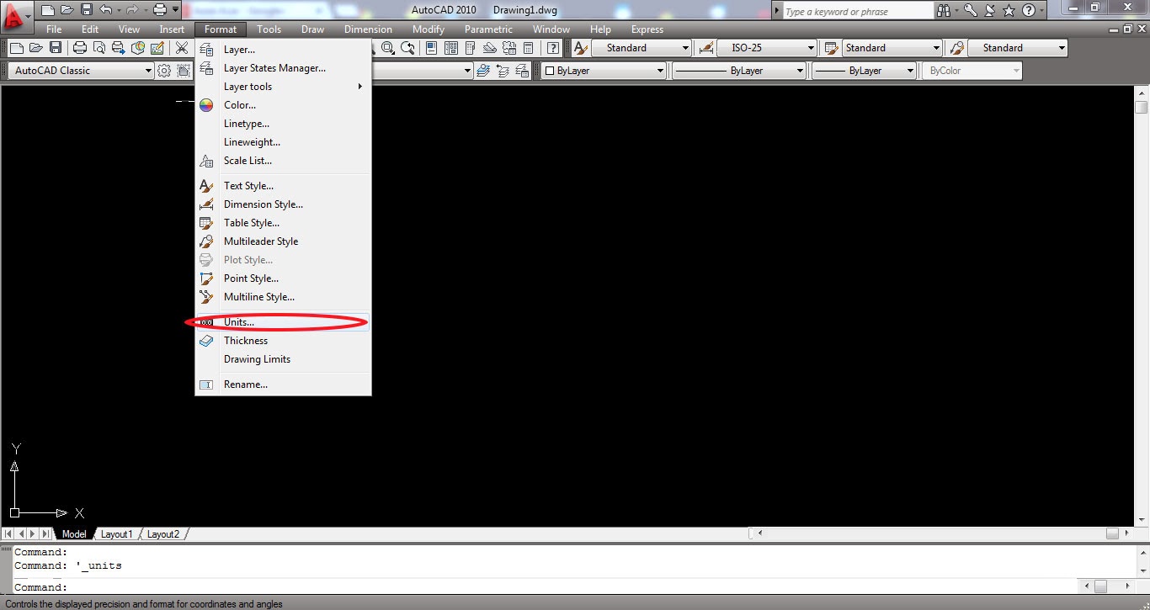Screen dimensions: 1150x610
Task: Choose Color... from the Format menu
Action: pyautogui.click(x=283, y=105)
